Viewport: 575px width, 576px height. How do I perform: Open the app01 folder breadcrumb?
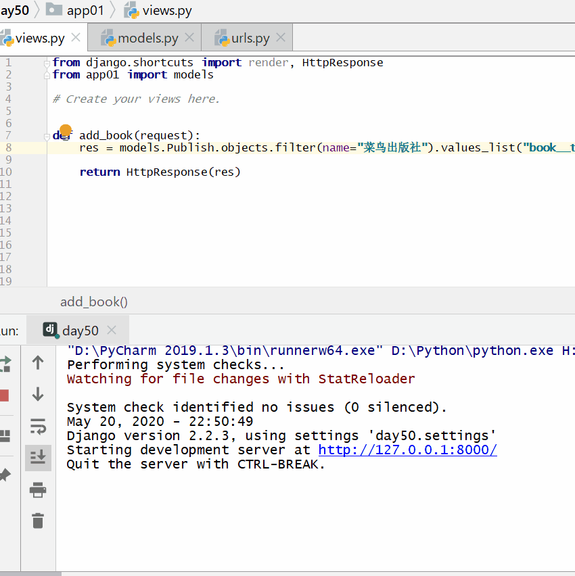[85, 10]
